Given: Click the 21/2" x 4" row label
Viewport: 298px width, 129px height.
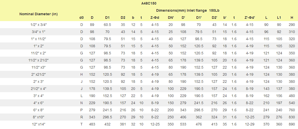Looking at the screenshot, I should pyautogui.click(x=39, y=89).
